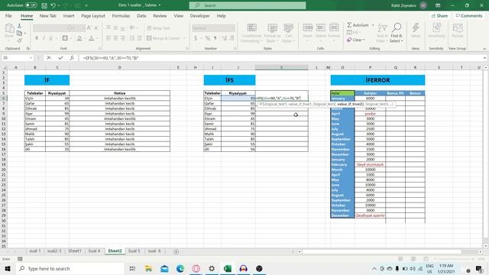Viewport: 489px width, 275px height.
Task: Switch to the Page Layout tab
Action: [x=93, y=15]
